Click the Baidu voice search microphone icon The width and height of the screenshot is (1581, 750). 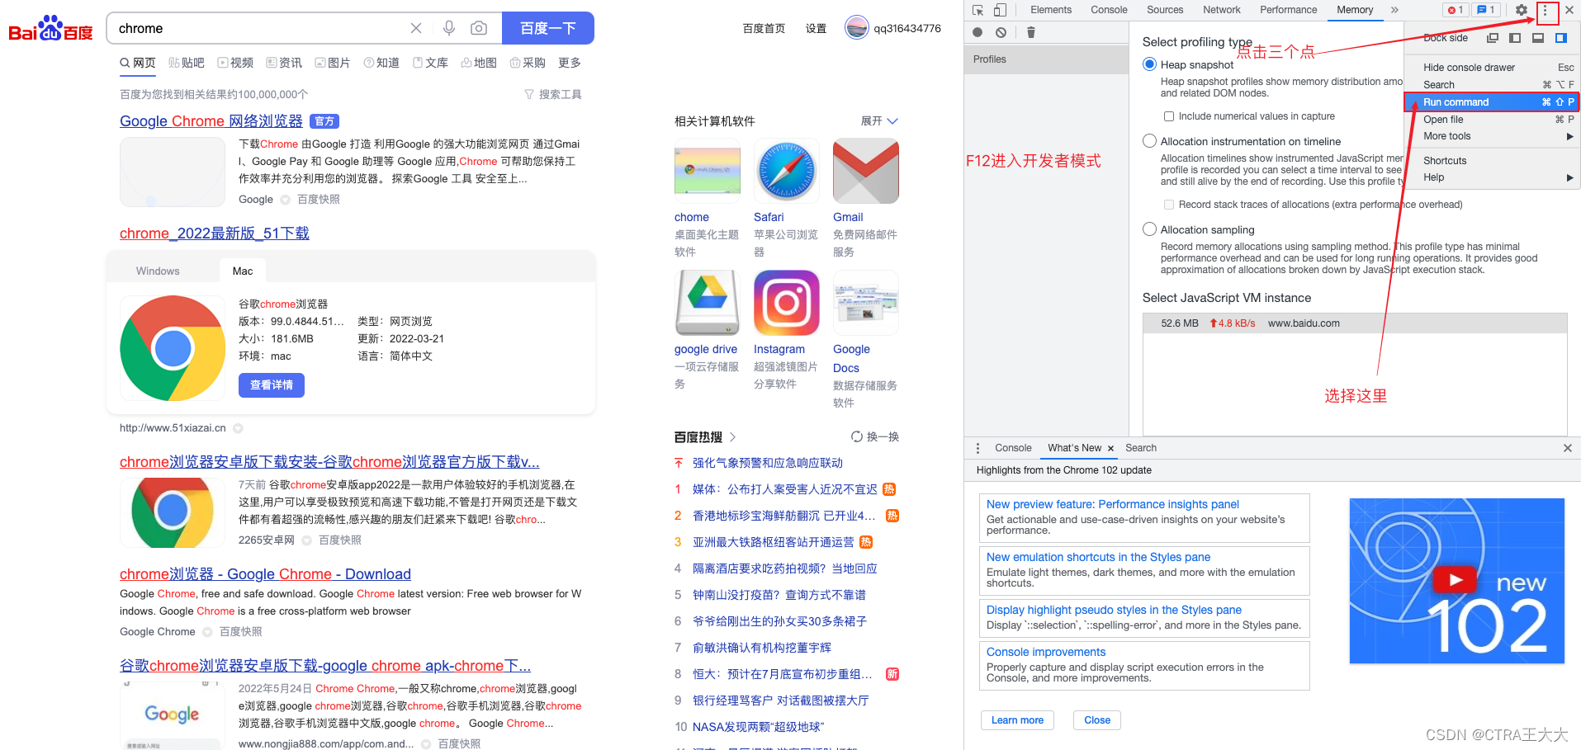(x=448, y=28)
